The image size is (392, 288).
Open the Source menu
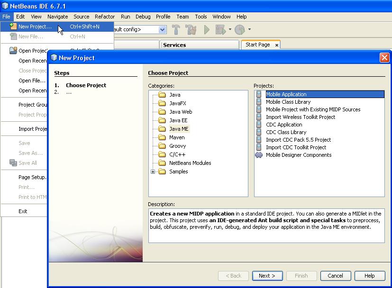pyautogui.click(x=81, y=17)
